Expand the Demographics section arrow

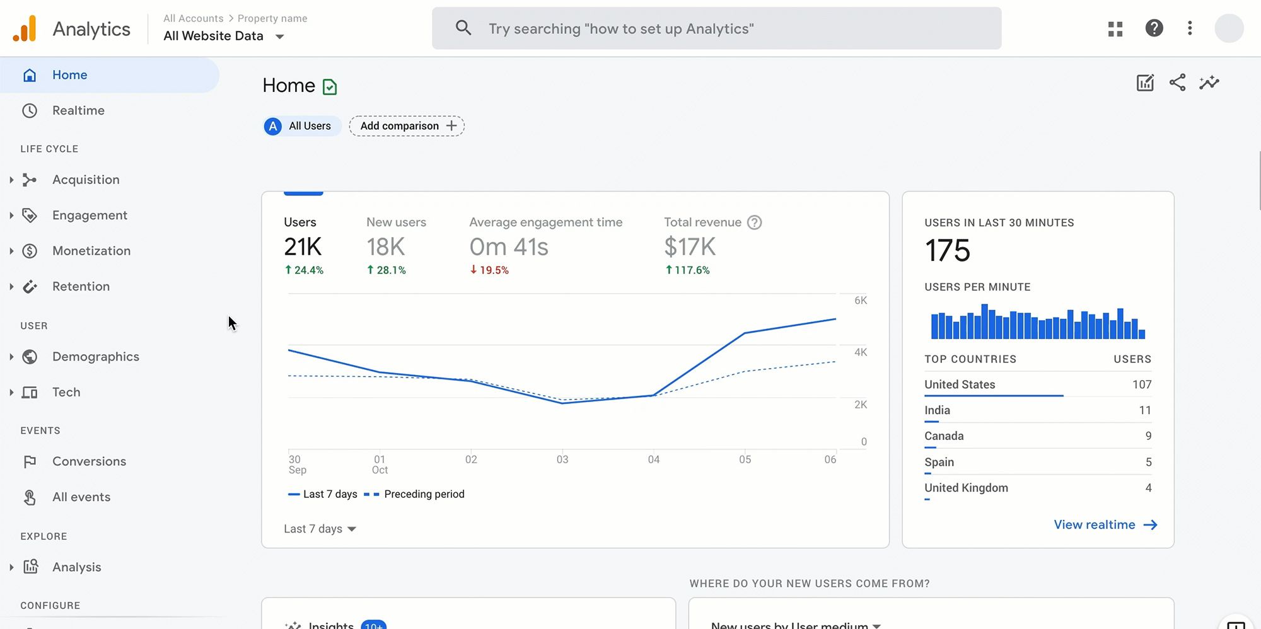pyautogui.click(x=11, y=357)
